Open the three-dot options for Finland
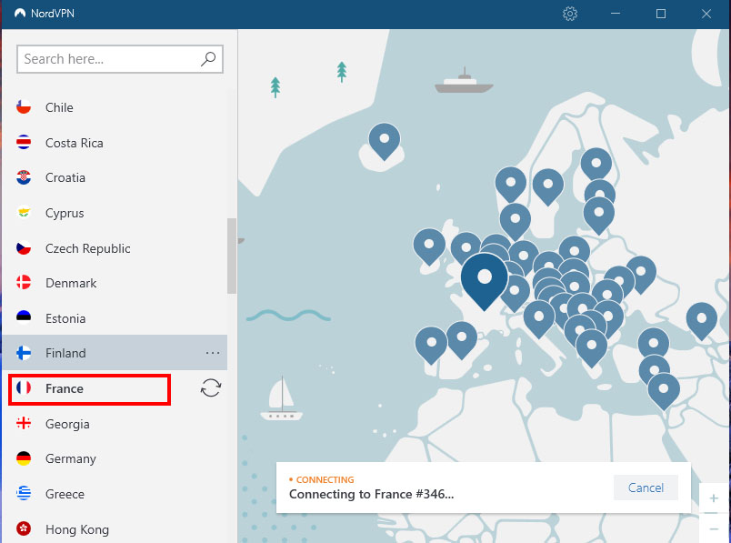Screen dimensions: 731x543 coord(213,353)
